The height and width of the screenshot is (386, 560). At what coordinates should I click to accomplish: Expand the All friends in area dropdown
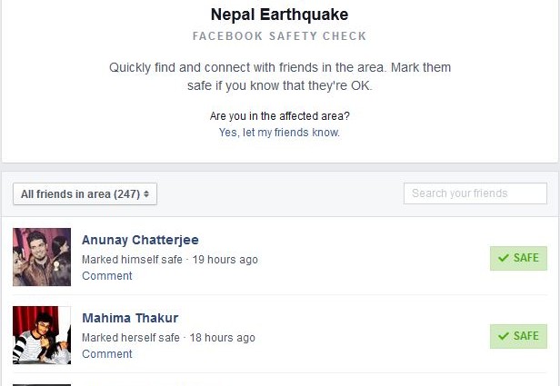[x=85, y=193]
